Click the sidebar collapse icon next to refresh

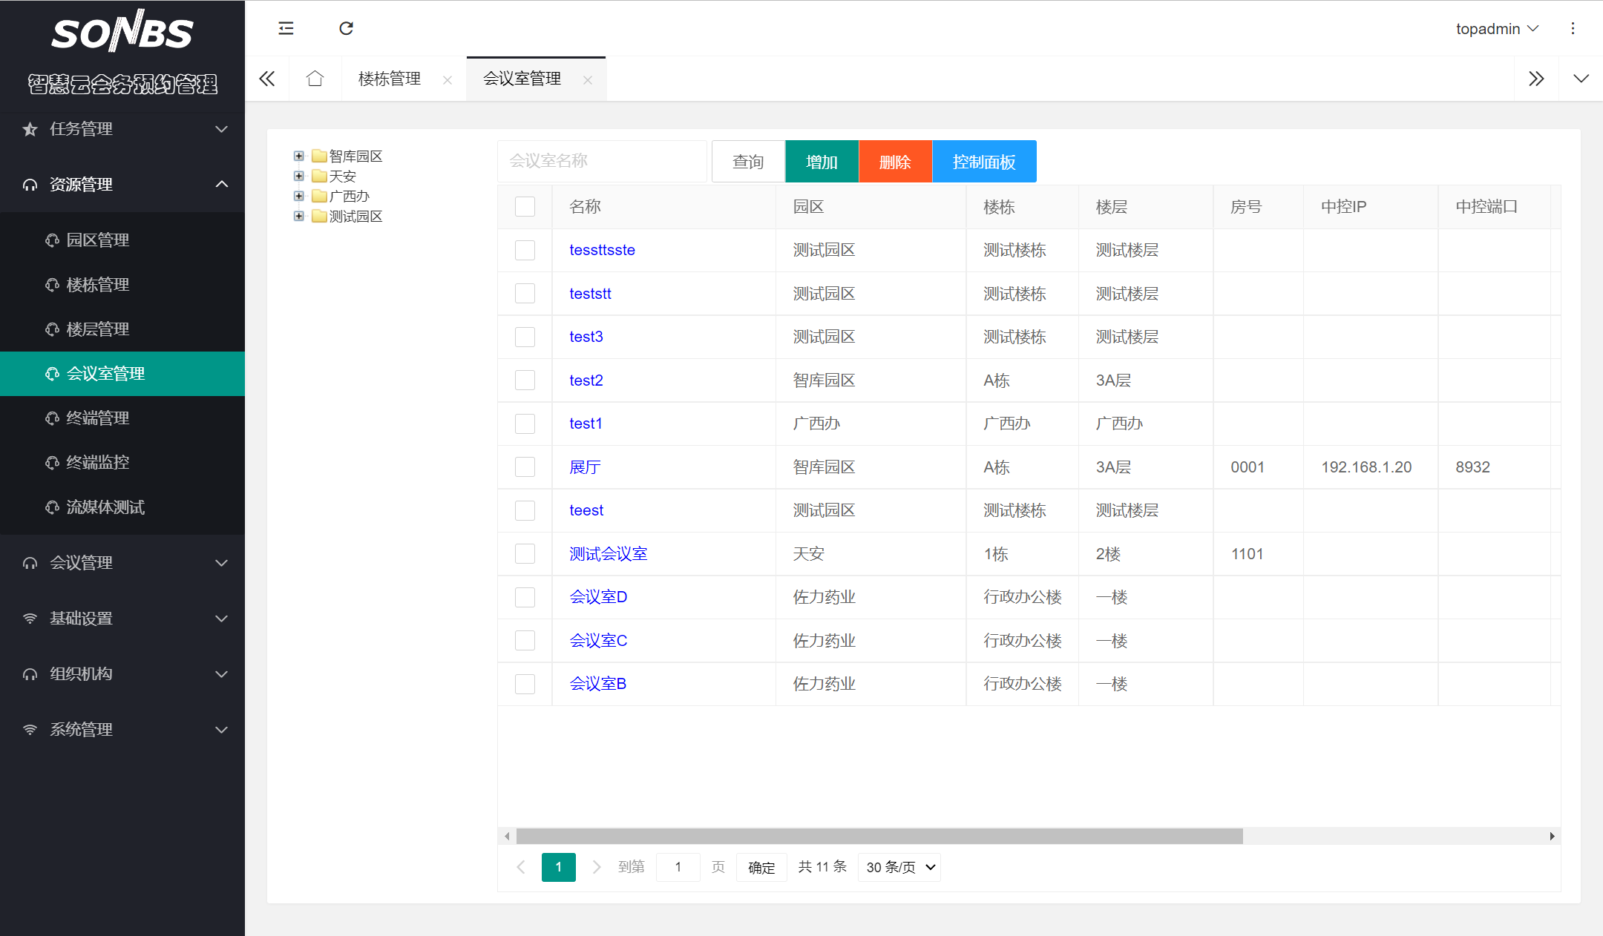(x=286, y=28)
